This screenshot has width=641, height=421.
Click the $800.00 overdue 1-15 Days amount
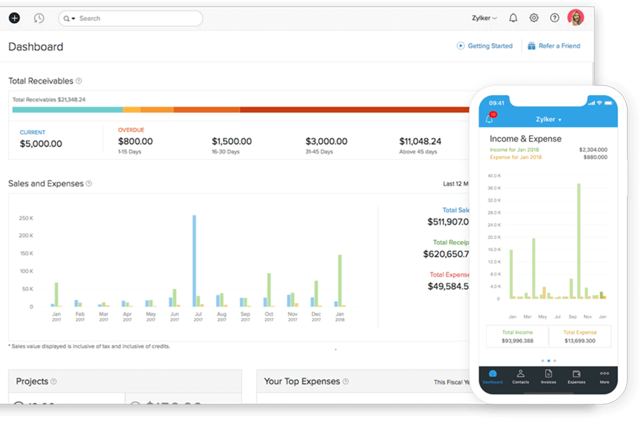click(135, 142)
